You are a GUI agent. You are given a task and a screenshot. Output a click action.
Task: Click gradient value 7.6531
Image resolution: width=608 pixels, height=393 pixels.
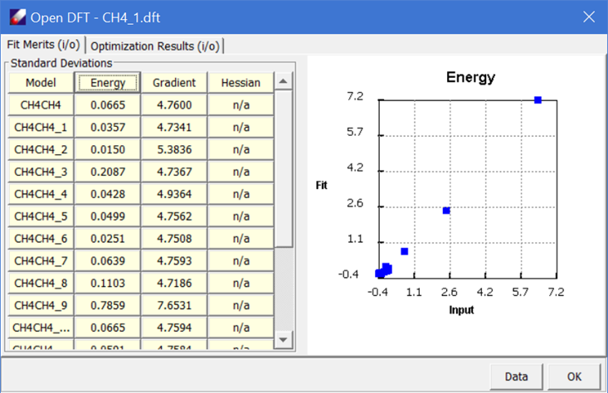[x=174, y=305]
